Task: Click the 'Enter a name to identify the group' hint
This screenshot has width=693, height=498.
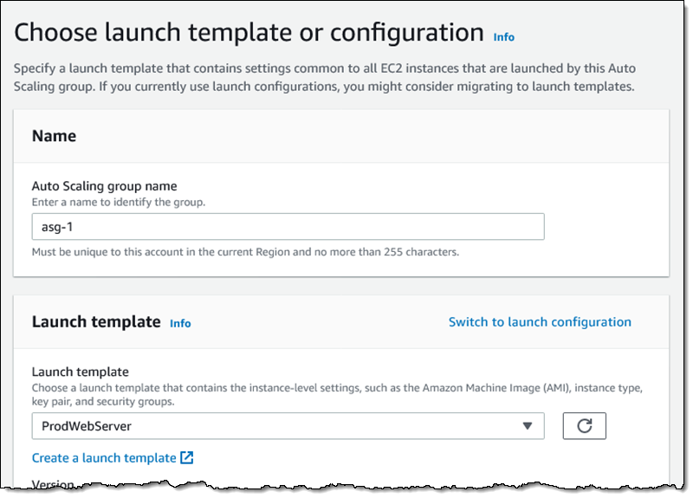Action: (118, 202)
